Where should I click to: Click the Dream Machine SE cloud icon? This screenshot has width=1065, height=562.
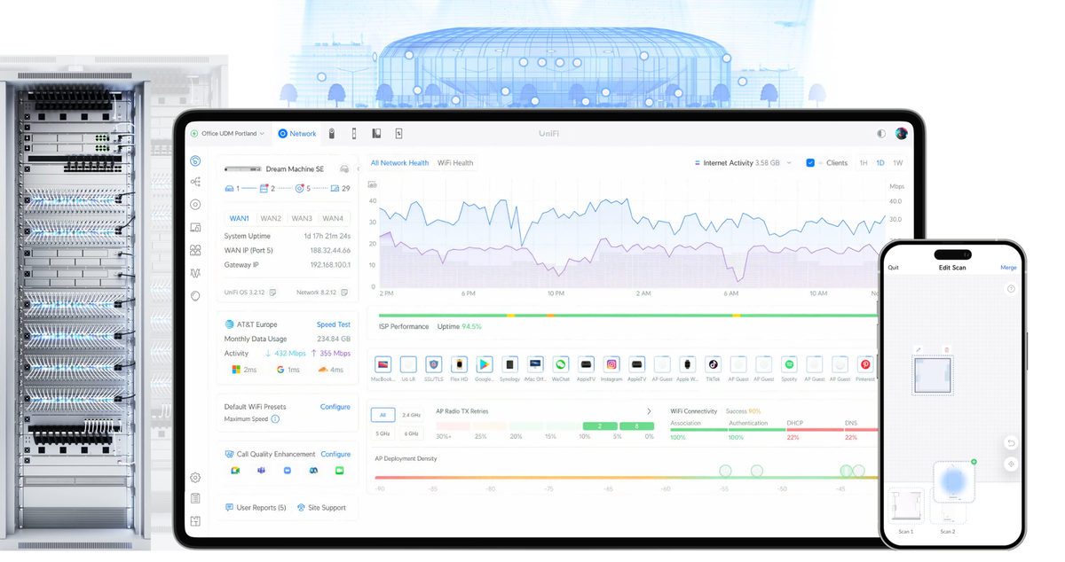pyautogui.click(x=343, y=169)
